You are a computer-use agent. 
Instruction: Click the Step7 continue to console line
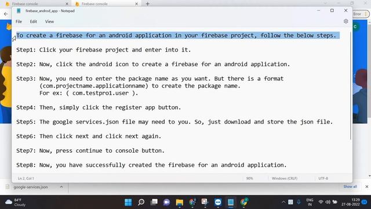90,151
